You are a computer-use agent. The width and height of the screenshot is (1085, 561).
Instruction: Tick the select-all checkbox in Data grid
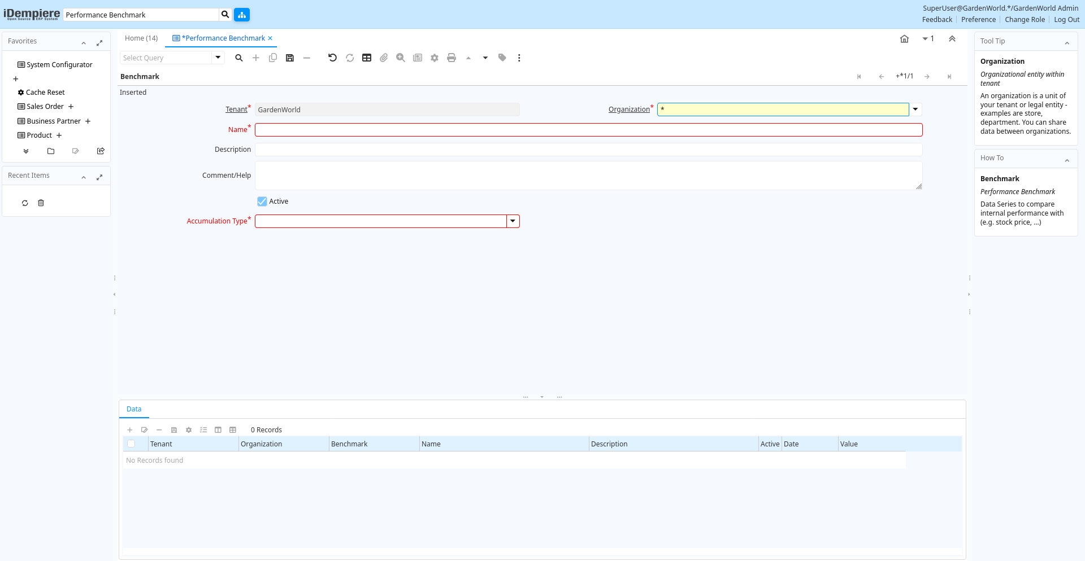point(131,444)
